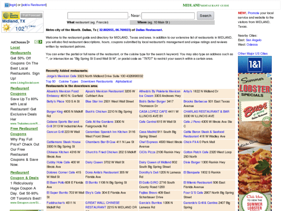Image resolution: width=281 pixels, height=211 pixels.
Task: Open the add a Restaurant link
Action: [x=34, y=5]
